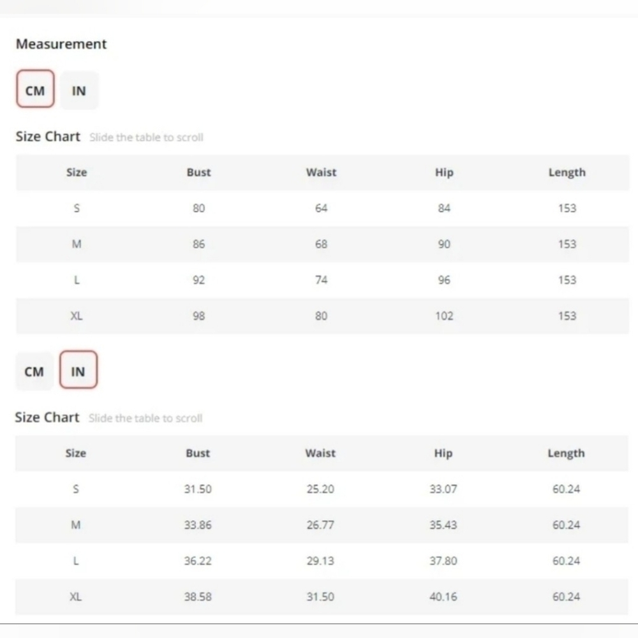Select the S row with bust 80

322,208
